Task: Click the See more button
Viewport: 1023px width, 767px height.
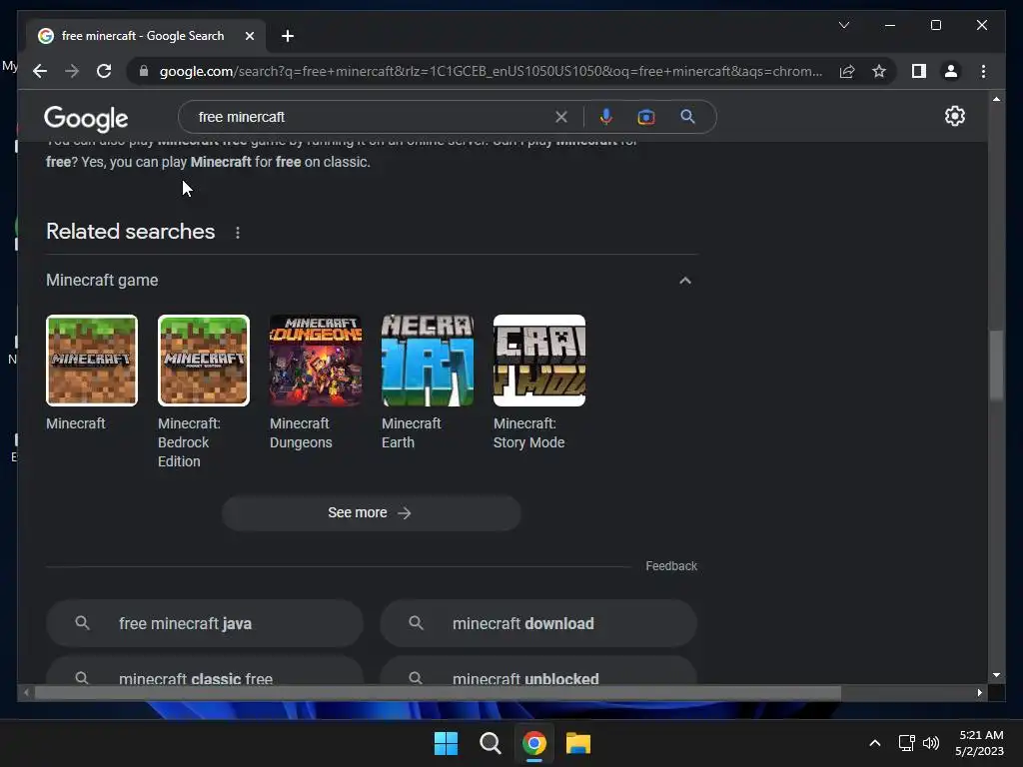Action: (372, 513)
